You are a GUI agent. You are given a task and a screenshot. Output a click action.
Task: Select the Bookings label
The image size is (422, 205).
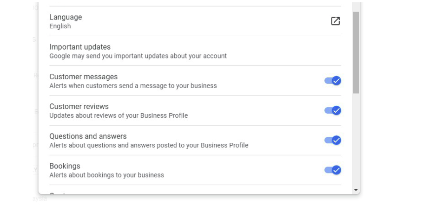[x=65, y=166]
